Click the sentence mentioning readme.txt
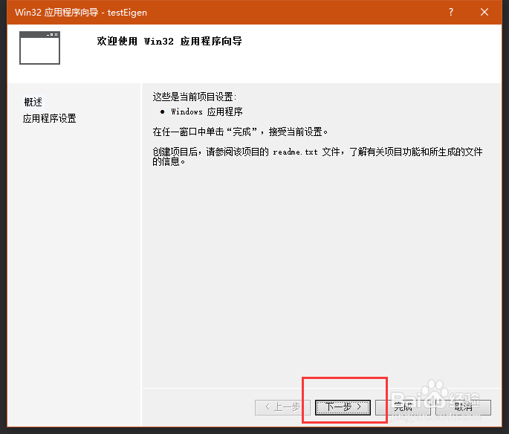Viewport: 509px width, 434px height. point(317,156)
